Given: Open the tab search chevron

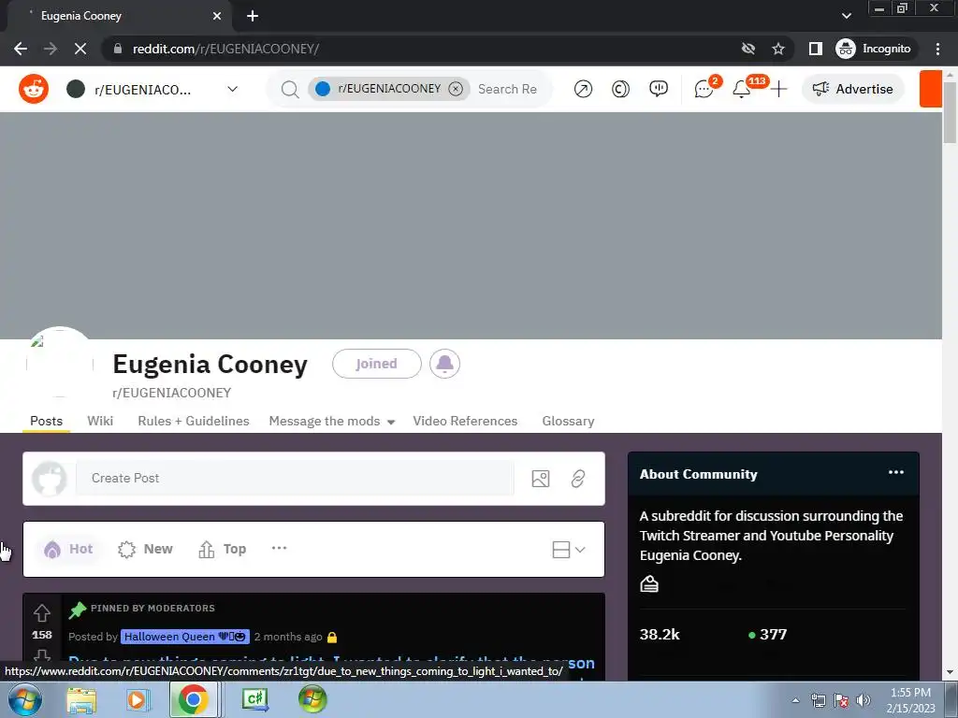Looking at the screenshot, I should (x=846, y=16).
